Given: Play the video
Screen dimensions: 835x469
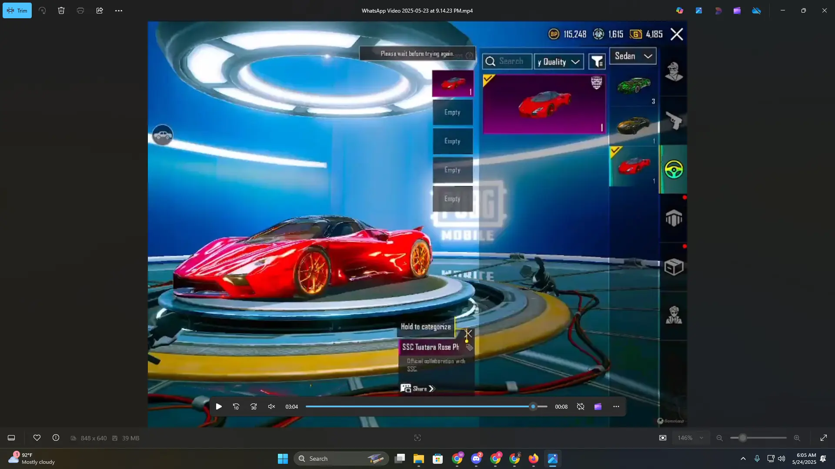Looking at the screenshot, I should pos(219,407).
